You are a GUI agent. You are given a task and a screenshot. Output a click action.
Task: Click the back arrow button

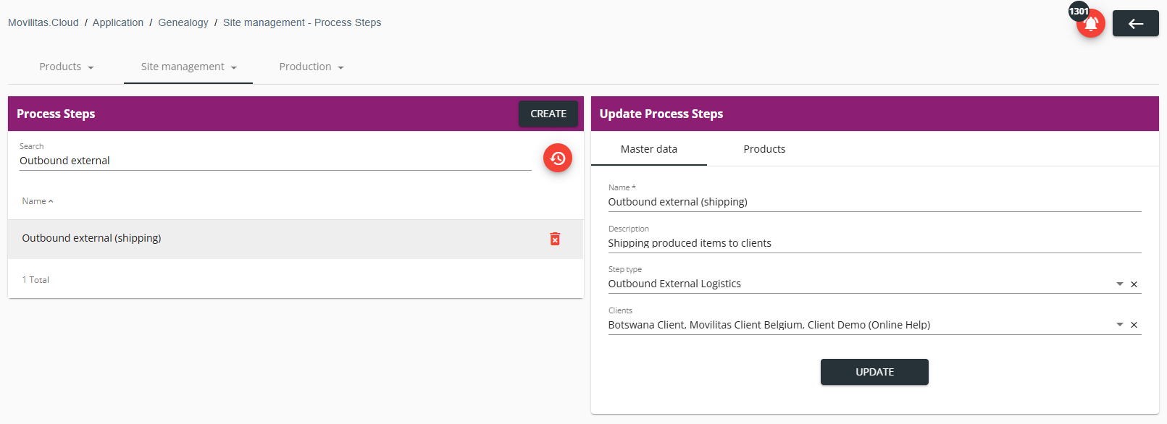point(1135,23)
